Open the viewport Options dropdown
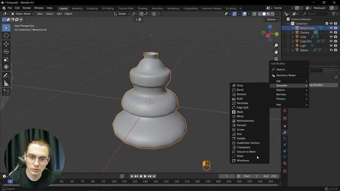 272,20
